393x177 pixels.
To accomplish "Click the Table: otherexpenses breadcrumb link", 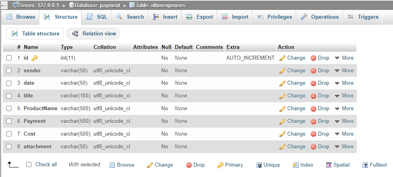I will tap(157, 6).
